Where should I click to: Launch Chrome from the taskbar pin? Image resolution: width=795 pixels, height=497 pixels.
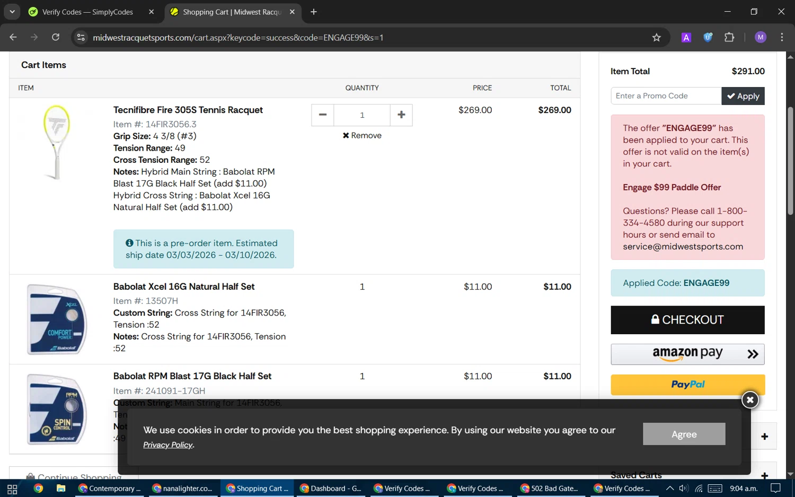click(38, 489)
